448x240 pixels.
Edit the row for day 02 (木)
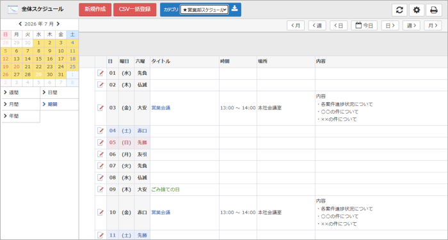pos(100,85)
